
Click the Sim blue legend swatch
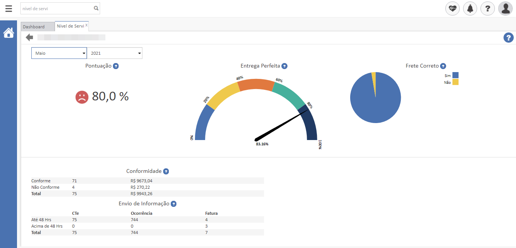click(455, 75)
